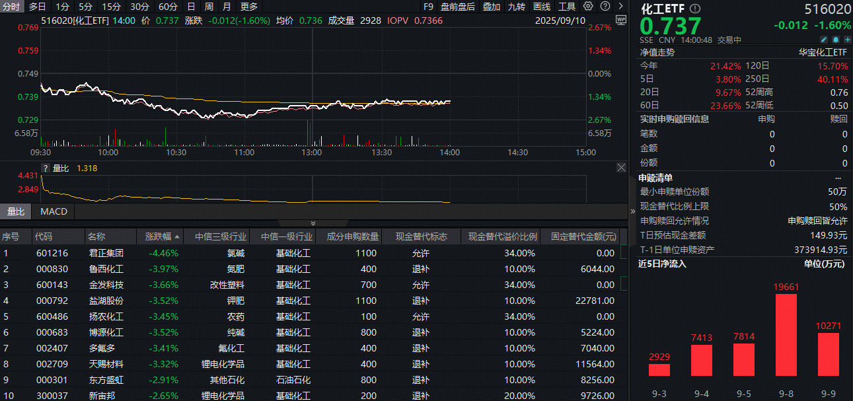Close the 量比 indicator panel with X

[621, 168]
